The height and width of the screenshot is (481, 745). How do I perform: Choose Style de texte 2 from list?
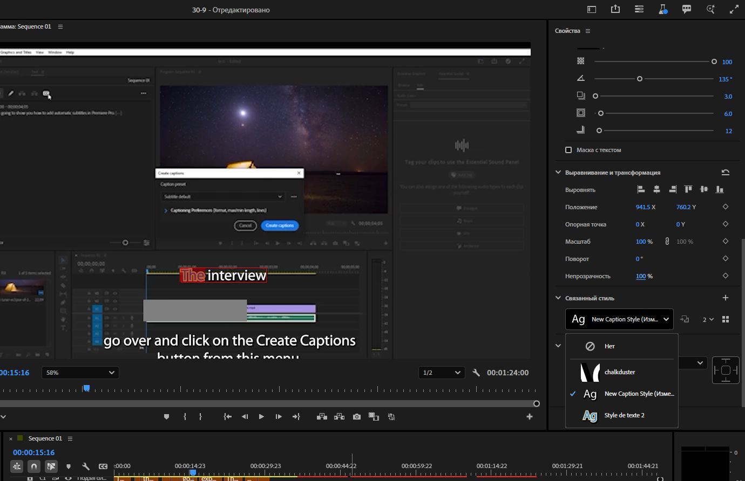[x=624, y=415]
